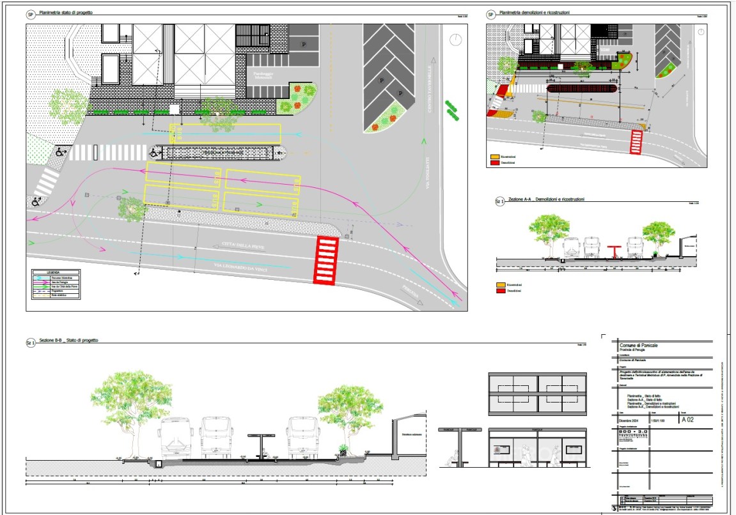Click the red pedestrian crossing in main plan

[325, 259]
